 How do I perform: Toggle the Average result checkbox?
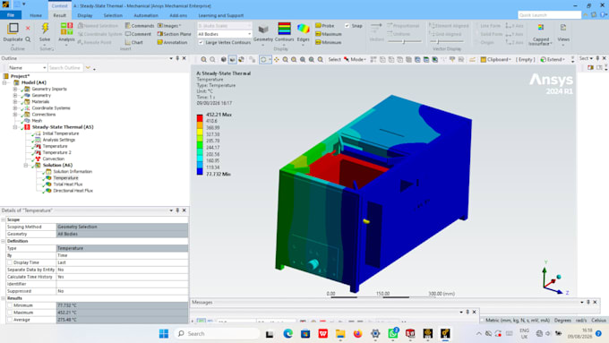tap(10, 320)
